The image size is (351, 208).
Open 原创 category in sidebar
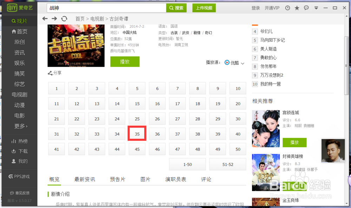point(19,42)
